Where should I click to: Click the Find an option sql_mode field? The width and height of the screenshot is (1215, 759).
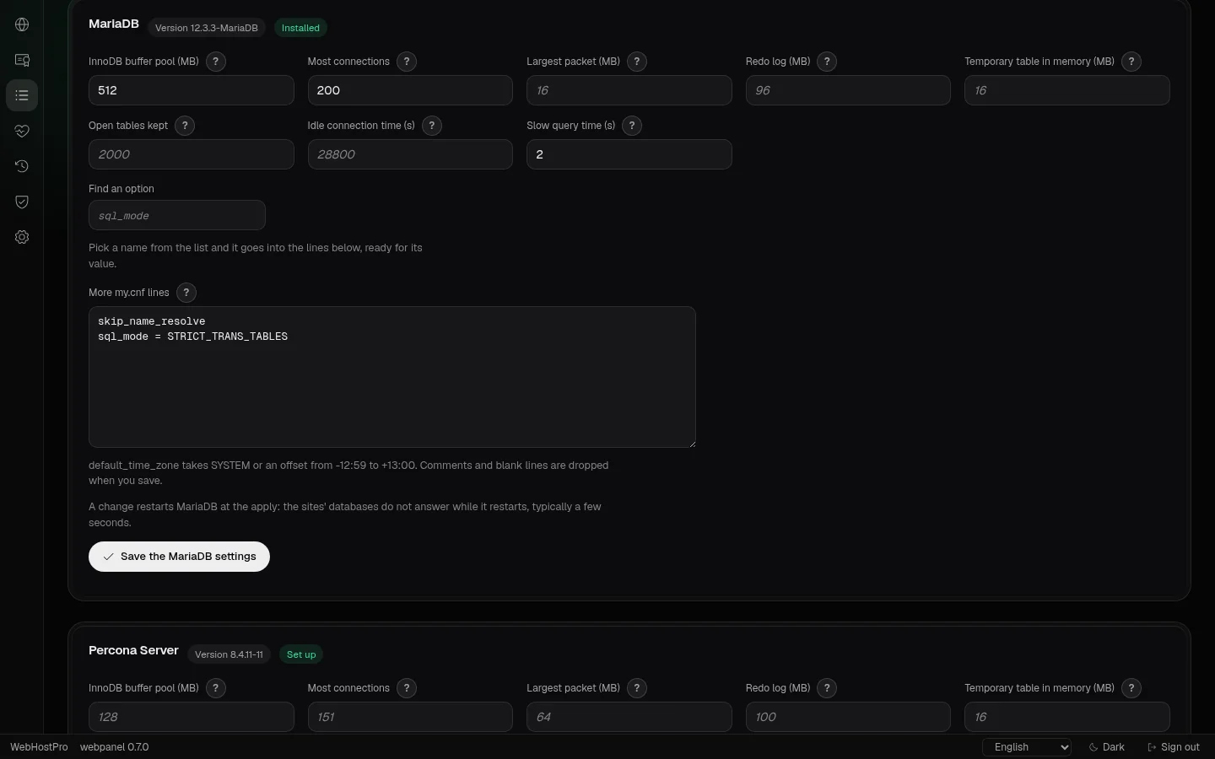click(x=177, y=215)
